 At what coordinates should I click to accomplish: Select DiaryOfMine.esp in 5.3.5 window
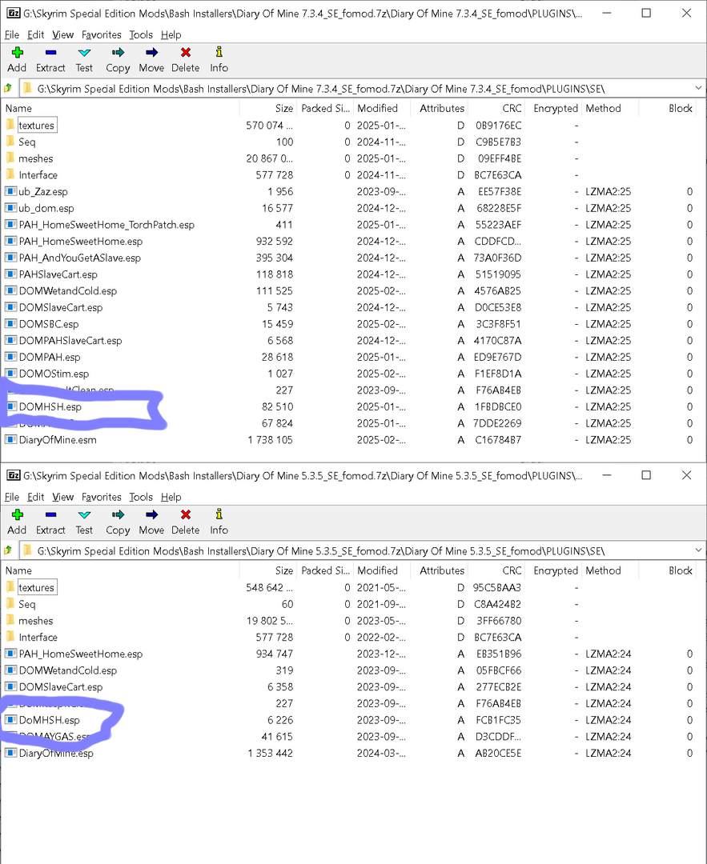pos(56,753)
